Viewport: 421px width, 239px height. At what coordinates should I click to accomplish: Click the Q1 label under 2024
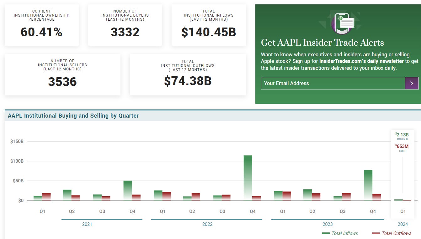403,211
